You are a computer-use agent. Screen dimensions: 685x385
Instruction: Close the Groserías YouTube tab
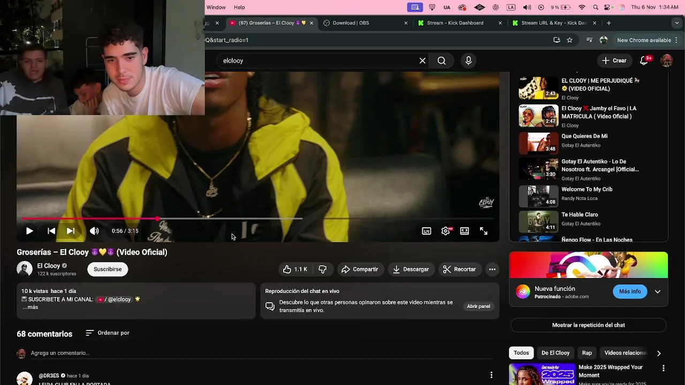point(311,23)
